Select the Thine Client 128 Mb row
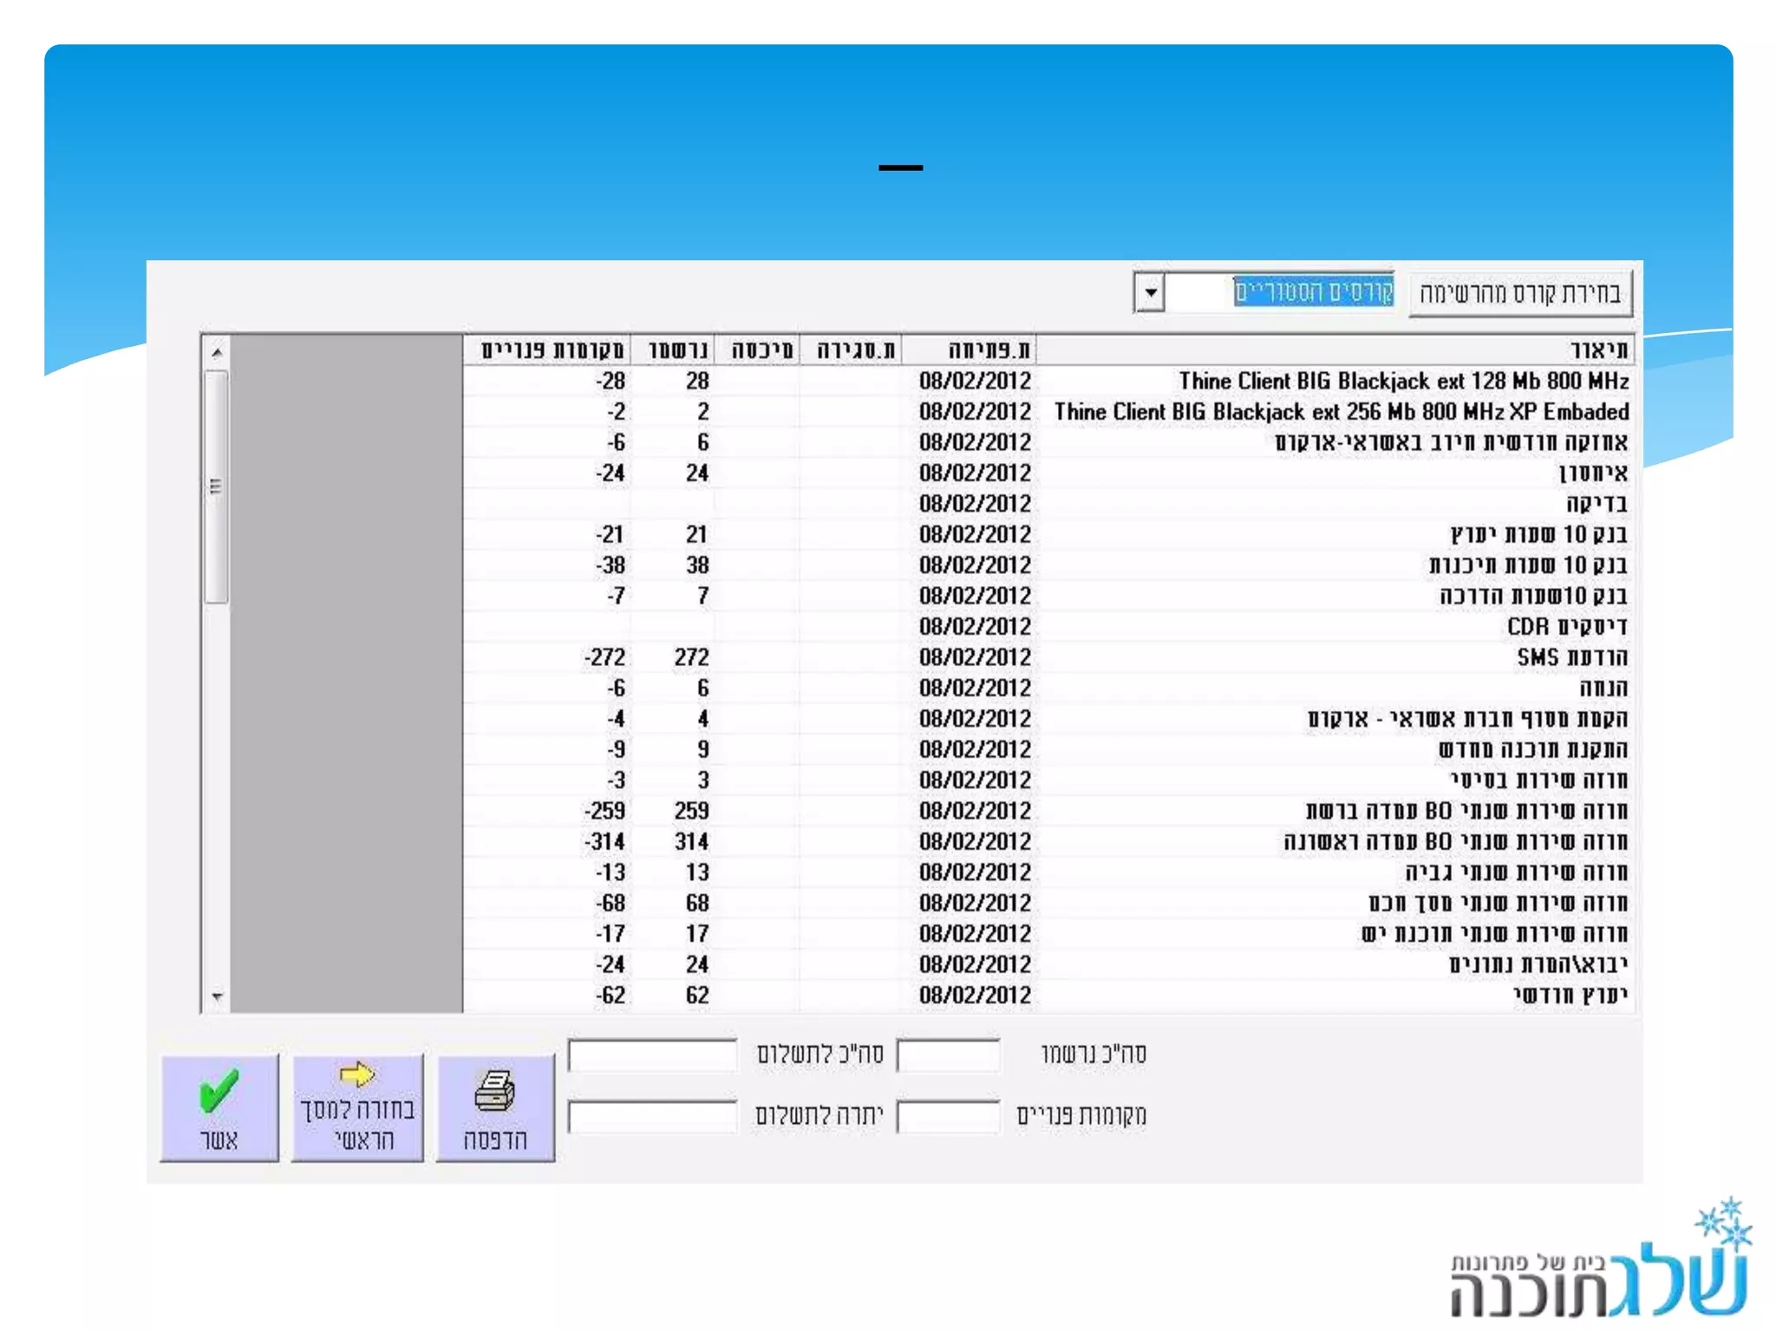 coord(1403,382)
